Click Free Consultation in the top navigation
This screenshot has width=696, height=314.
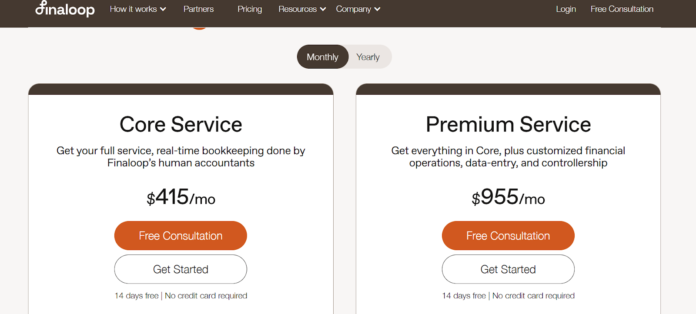click(622, 9)
